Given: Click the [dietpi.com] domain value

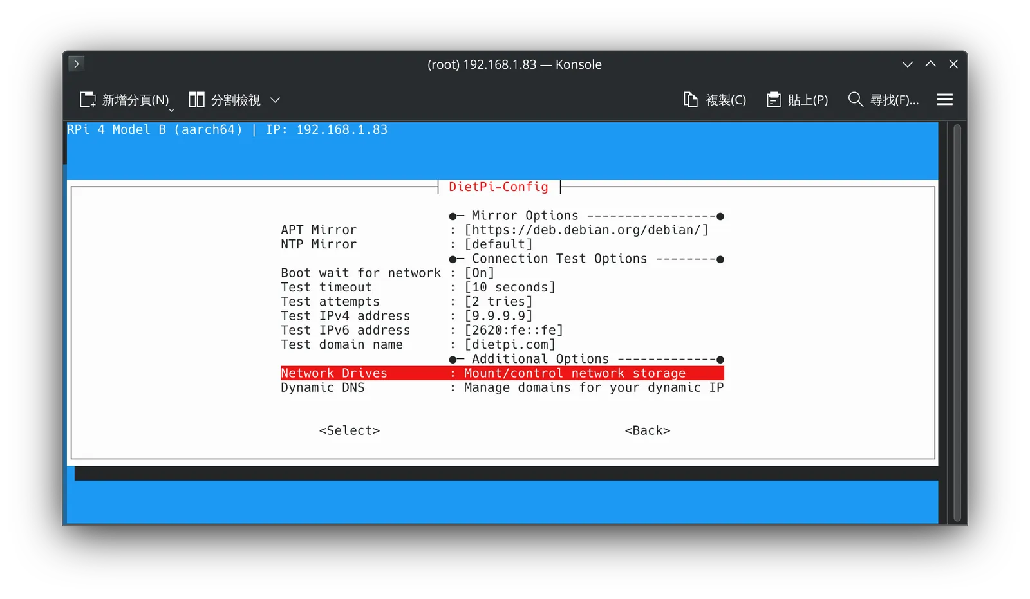Looking at the screenshot, I should (510, 344).
